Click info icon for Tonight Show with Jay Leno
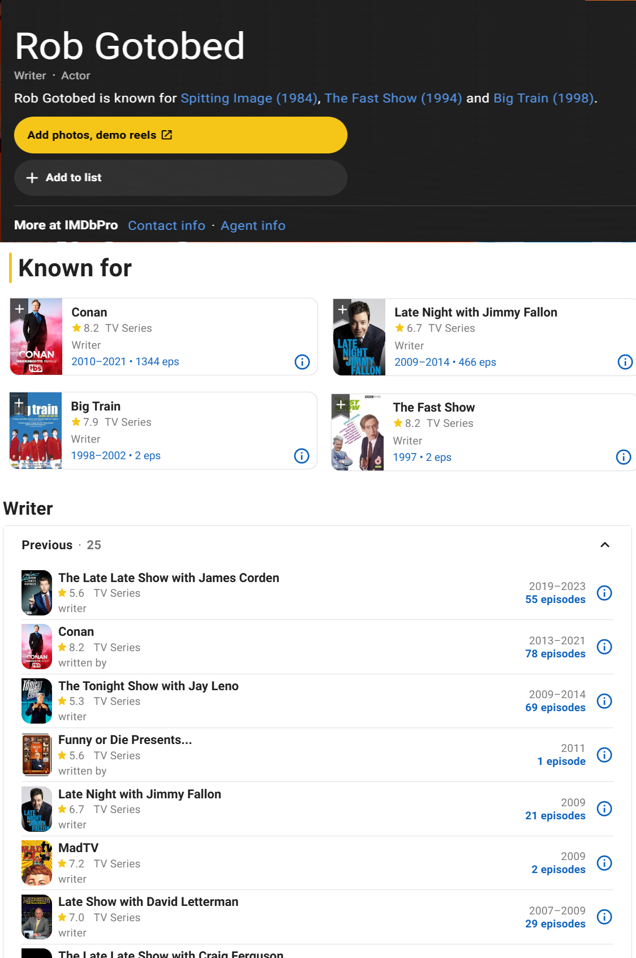 604,701
